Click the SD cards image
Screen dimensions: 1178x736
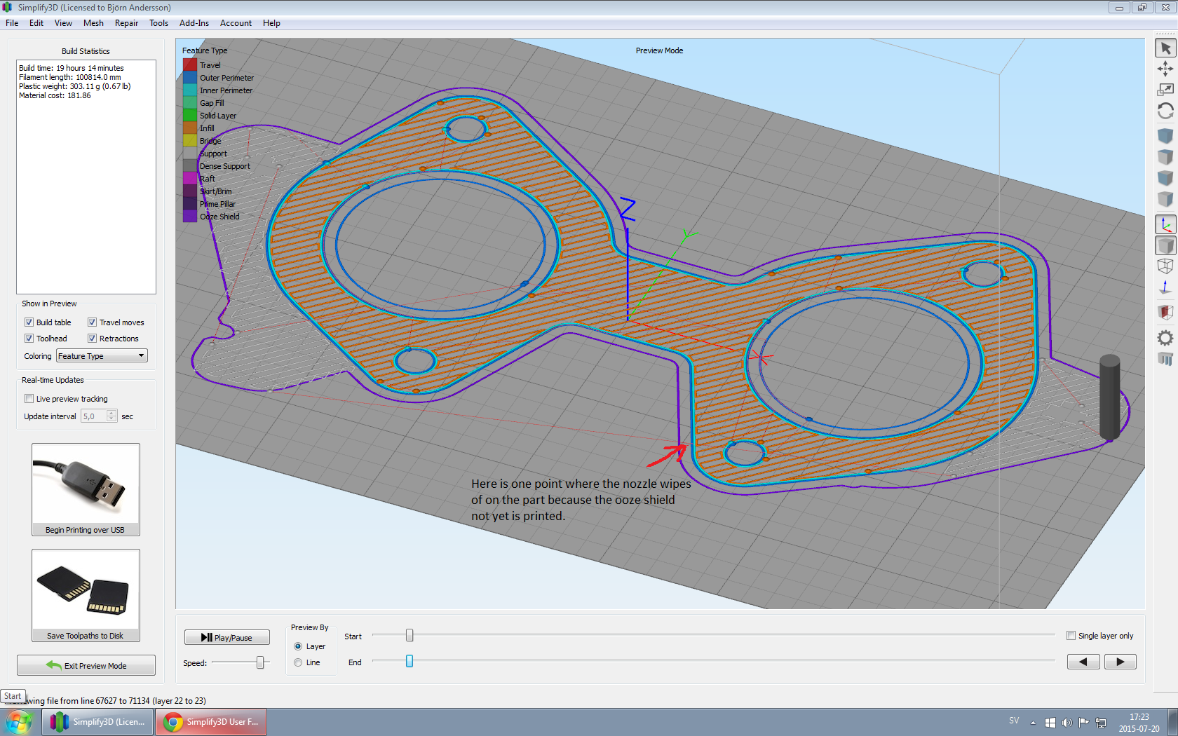[x=86, y=590]
